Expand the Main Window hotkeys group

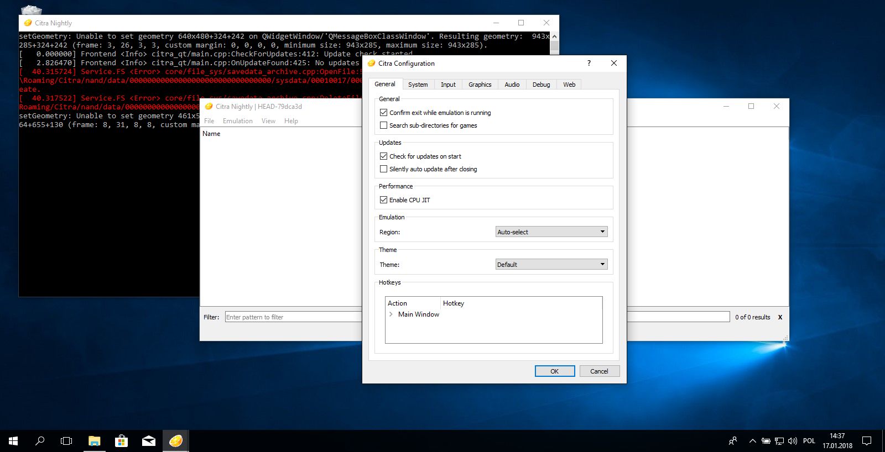click(391, 314)
